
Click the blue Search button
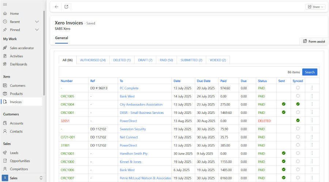point(310,72)
